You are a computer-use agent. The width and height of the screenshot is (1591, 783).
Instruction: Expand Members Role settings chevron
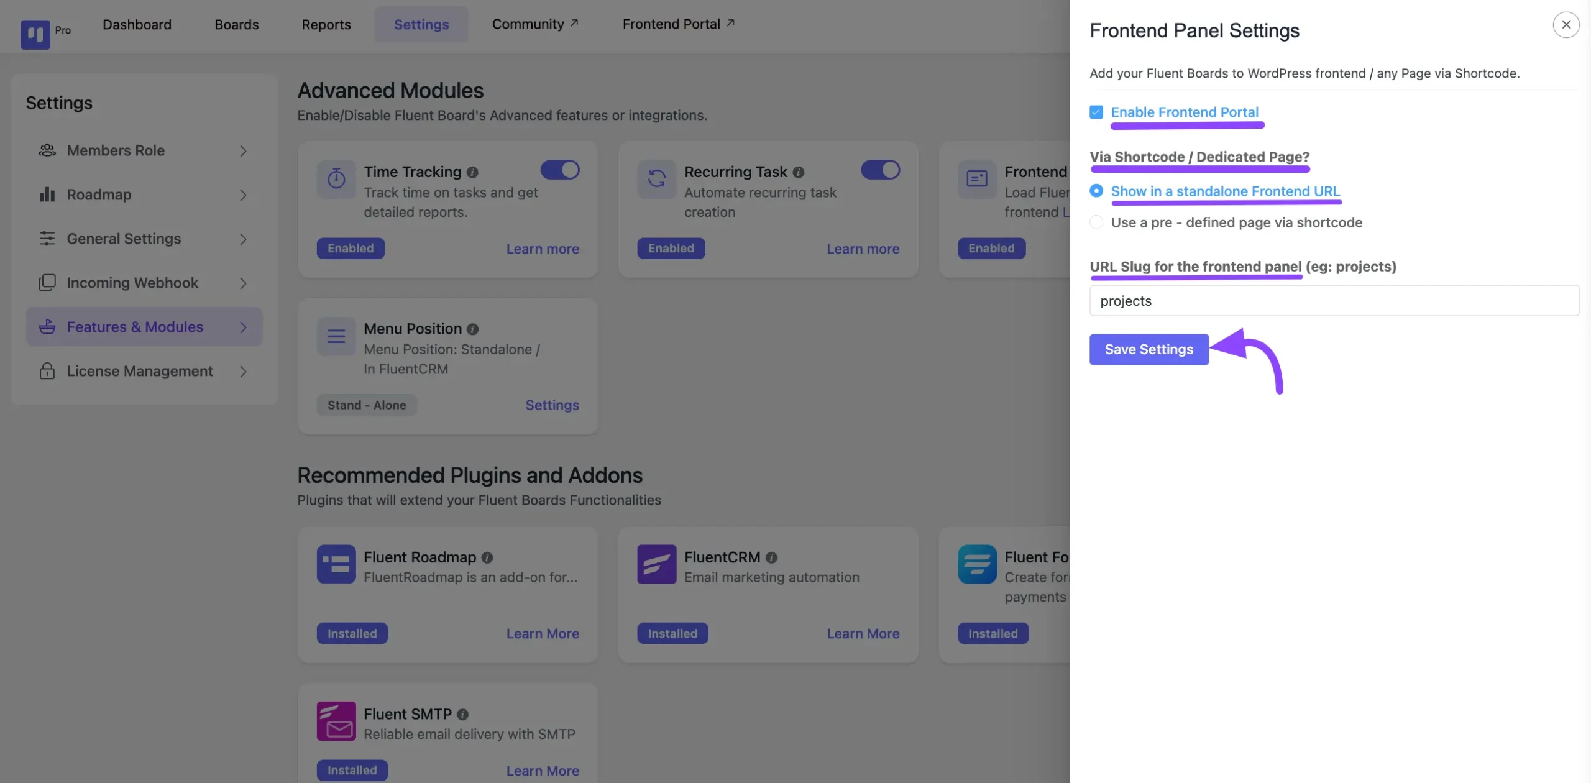(x=243, y=151)
